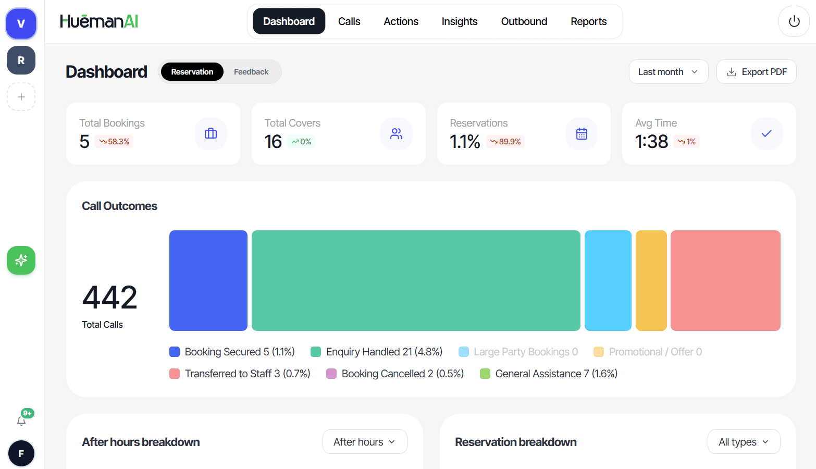The width and height of the screenshot is (816, 469).
Task: Add a new workspace with plus button
Action: pos(21,97)
